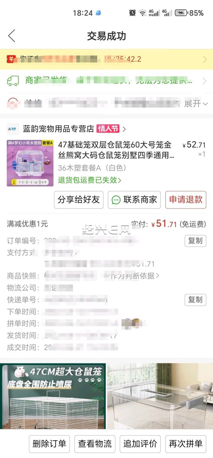Screen dimensions: 213x458
Task: Open 退货包运费已失效 link
Action: (89, 180)
